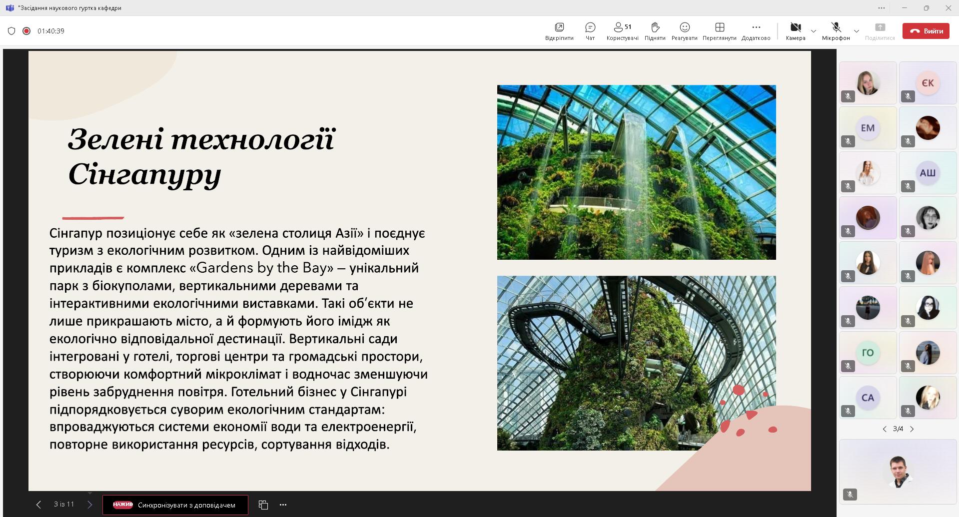Unmute with the Мікрофон button

(x=836, y=31)
